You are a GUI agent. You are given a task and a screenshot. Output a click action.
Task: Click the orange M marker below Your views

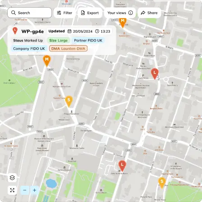[123, 23]
